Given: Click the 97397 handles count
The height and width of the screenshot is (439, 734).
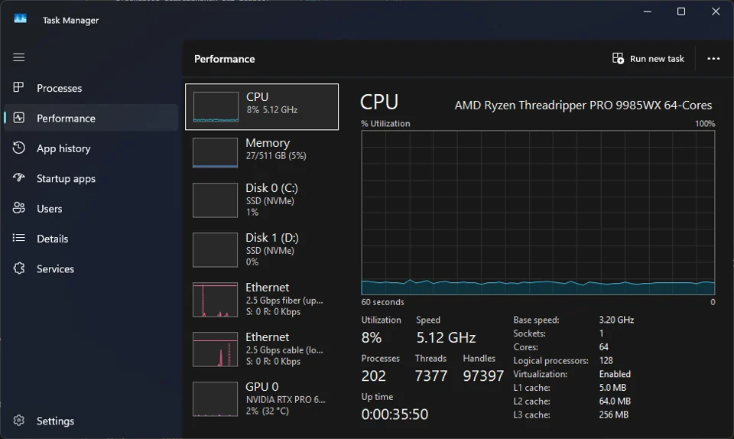Looking at the screenshot, I should (483, 376).
